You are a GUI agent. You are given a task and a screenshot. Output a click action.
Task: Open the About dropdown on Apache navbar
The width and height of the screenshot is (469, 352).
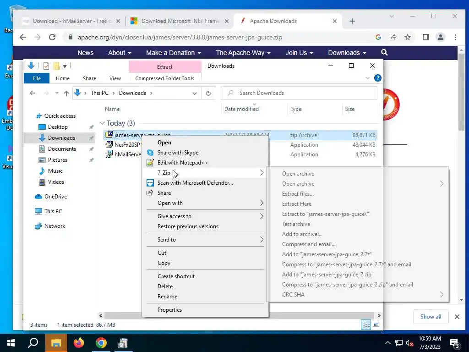click(x=120, y=53)
